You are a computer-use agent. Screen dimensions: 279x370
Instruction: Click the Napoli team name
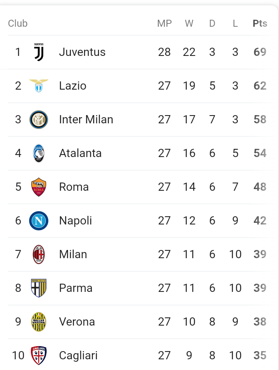click(x=75, y=221)
